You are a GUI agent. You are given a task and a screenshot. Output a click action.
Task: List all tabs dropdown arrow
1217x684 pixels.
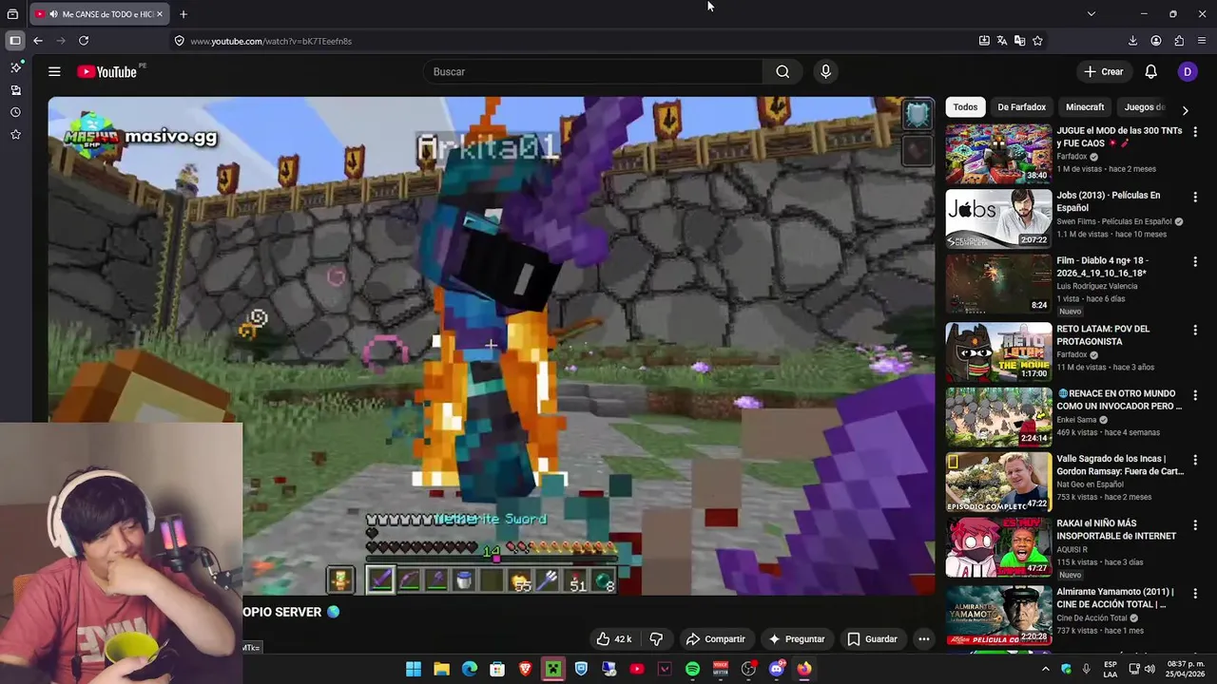coord(1091,14)
